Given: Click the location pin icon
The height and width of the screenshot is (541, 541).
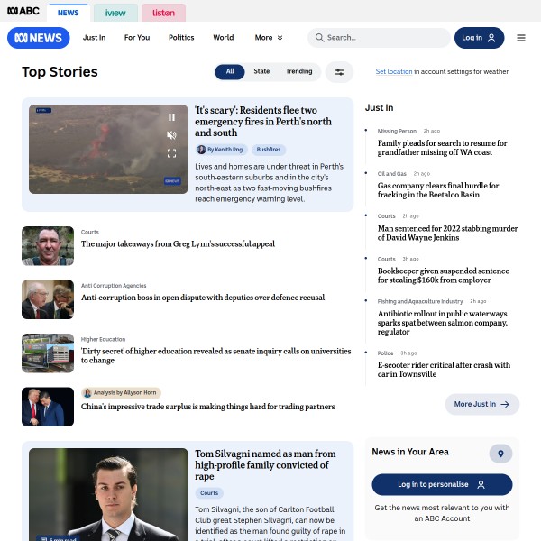Looking at the screenshot, I should (x=500, y=454).
